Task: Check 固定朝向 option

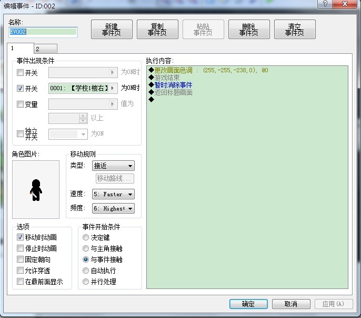Action: point(20,259)
